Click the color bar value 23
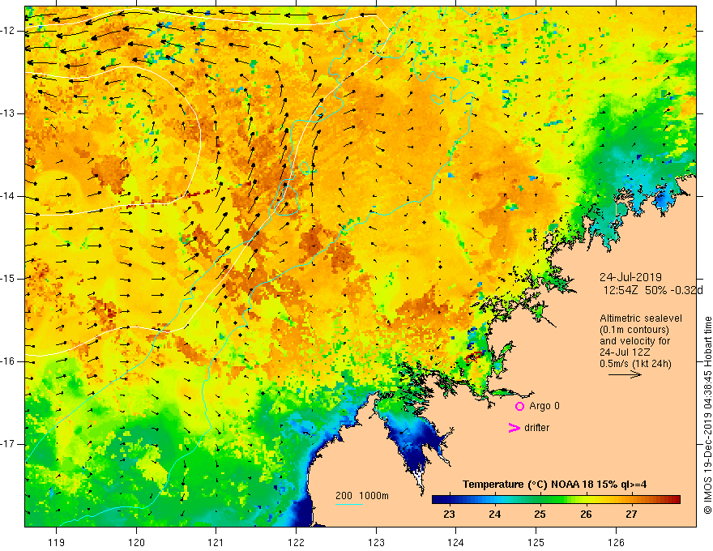This screenshot has height=551, width=713. [449, 515]
